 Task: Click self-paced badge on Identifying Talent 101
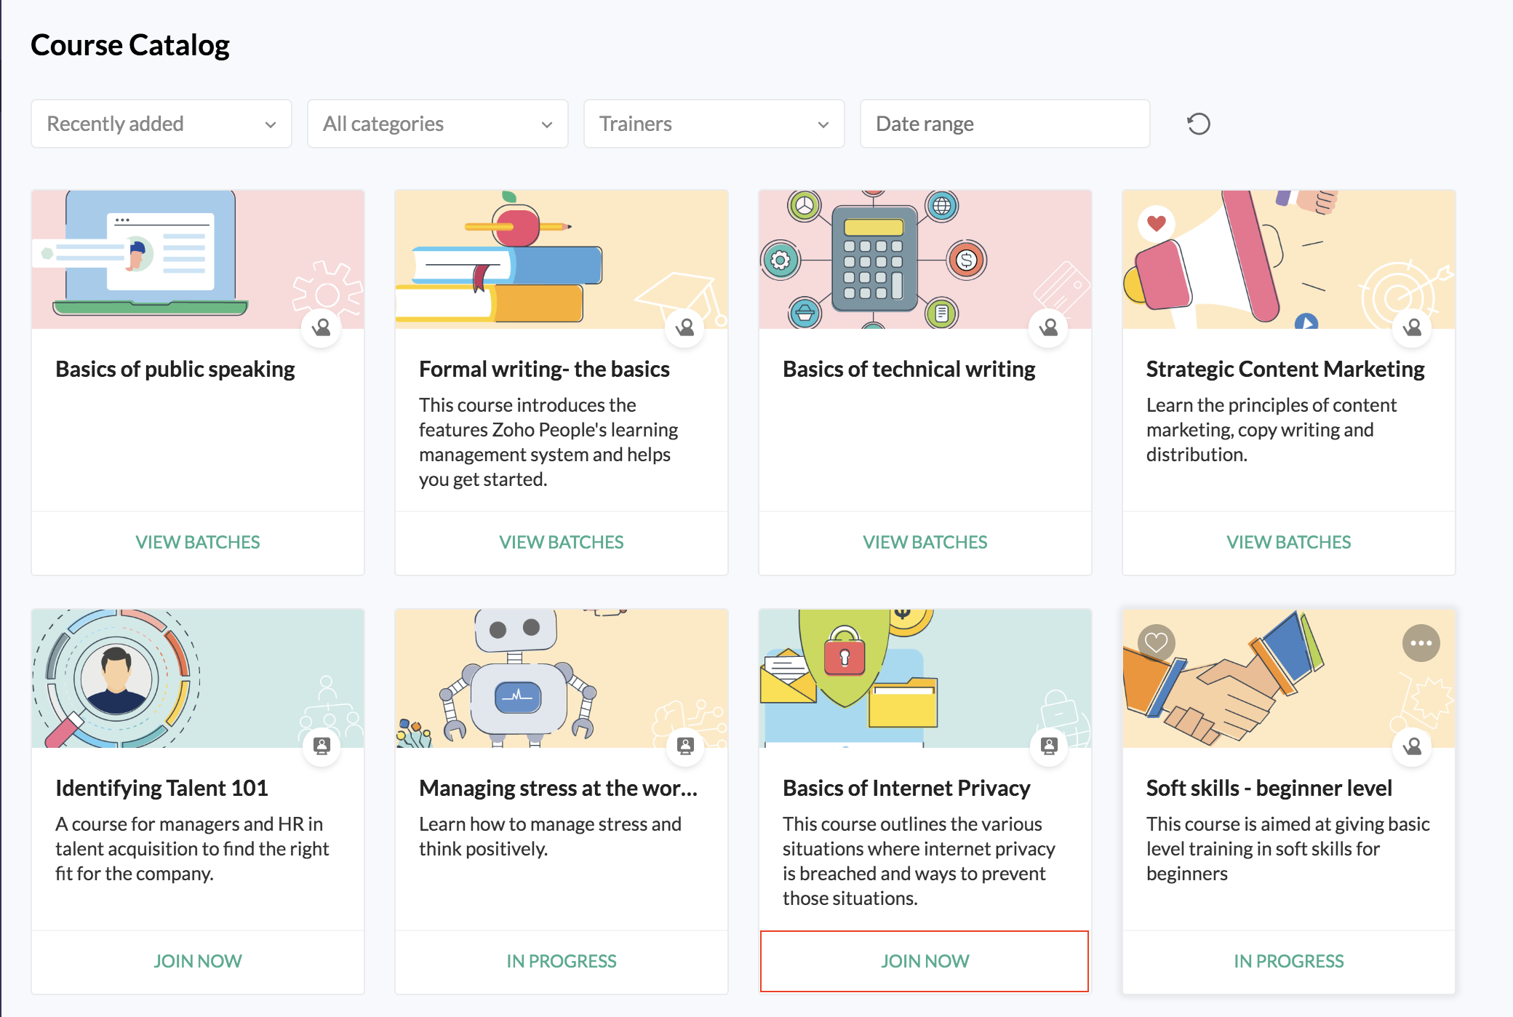[322, 746]
